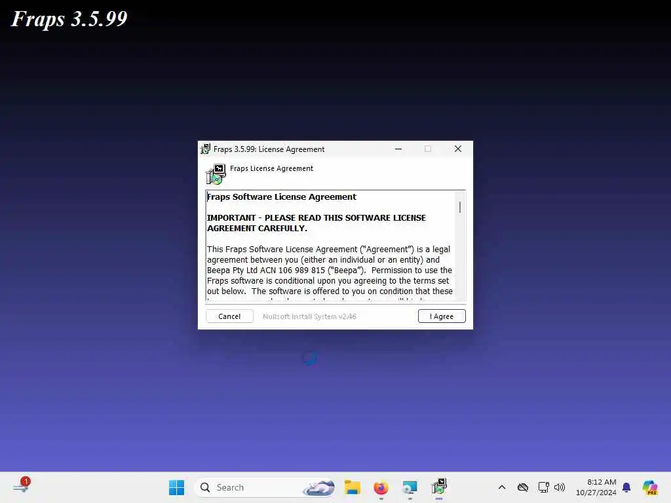Screen dimensions: 671x503
Task: Open the remote desktop monitor taskbar app
Action: (410, 487)
